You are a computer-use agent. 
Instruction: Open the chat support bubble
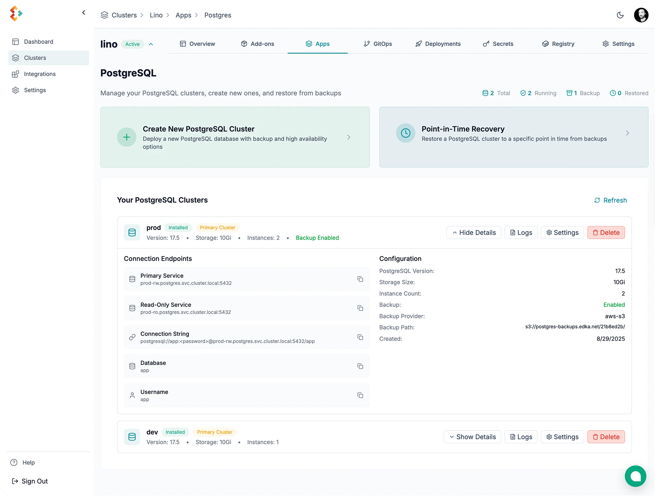pos(635,476)
